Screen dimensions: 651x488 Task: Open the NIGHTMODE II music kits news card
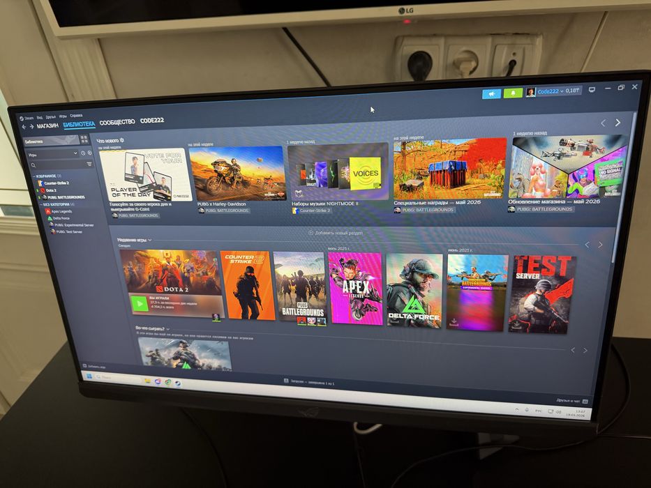click(338, 171)
